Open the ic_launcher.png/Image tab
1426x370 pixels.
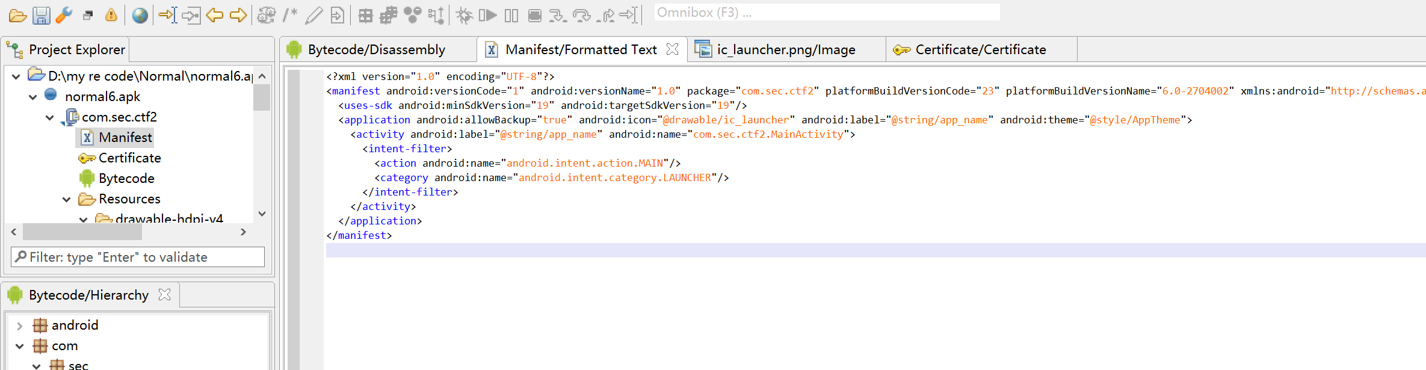pyautogui.click(x=785, y=49)
